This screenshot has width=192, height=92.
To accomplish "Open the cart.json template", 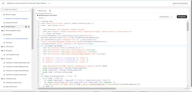I will [x=9, y=59].
